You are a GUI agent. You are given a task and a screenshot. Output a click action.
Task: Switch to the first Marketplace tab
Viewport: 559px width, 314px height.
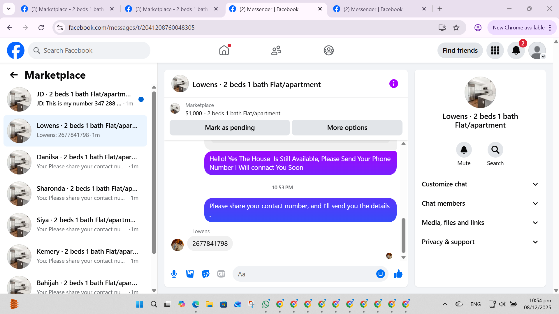click(68, 9)
